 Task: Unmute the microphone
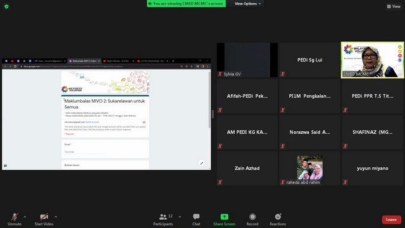(15, 220)
